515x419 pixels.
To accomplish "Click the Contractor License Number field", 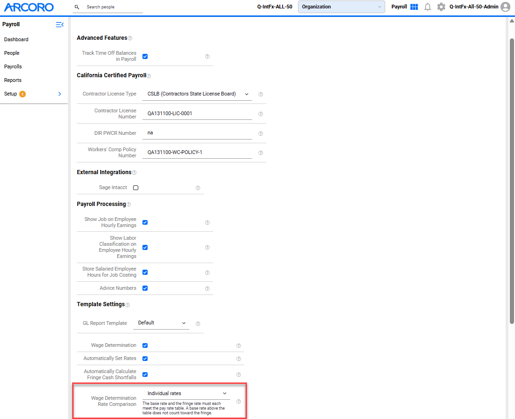I will [197, 113].
